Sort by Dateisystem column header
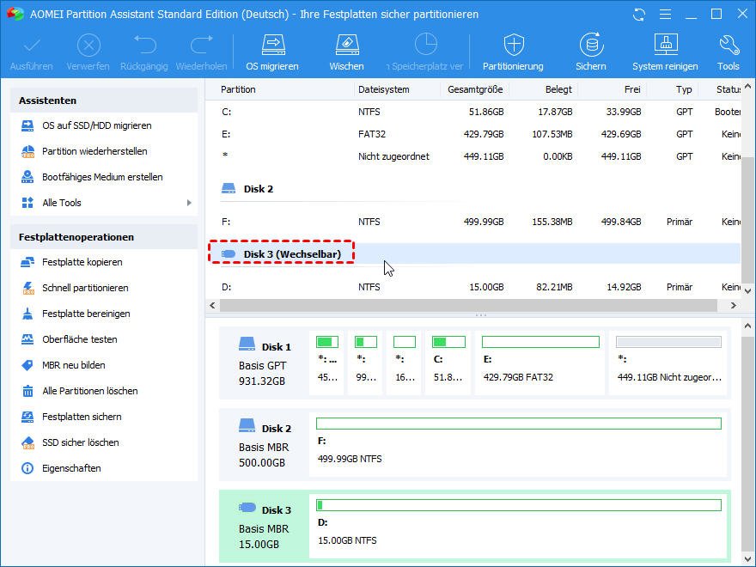This screenshot has height=567, width=756. 384,89
